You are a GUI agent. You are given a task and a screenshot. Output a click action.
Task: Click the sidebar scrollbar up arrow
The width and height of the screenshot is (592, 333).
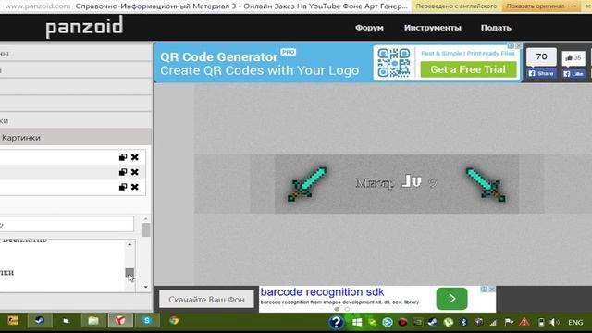[x=146, y=219]
